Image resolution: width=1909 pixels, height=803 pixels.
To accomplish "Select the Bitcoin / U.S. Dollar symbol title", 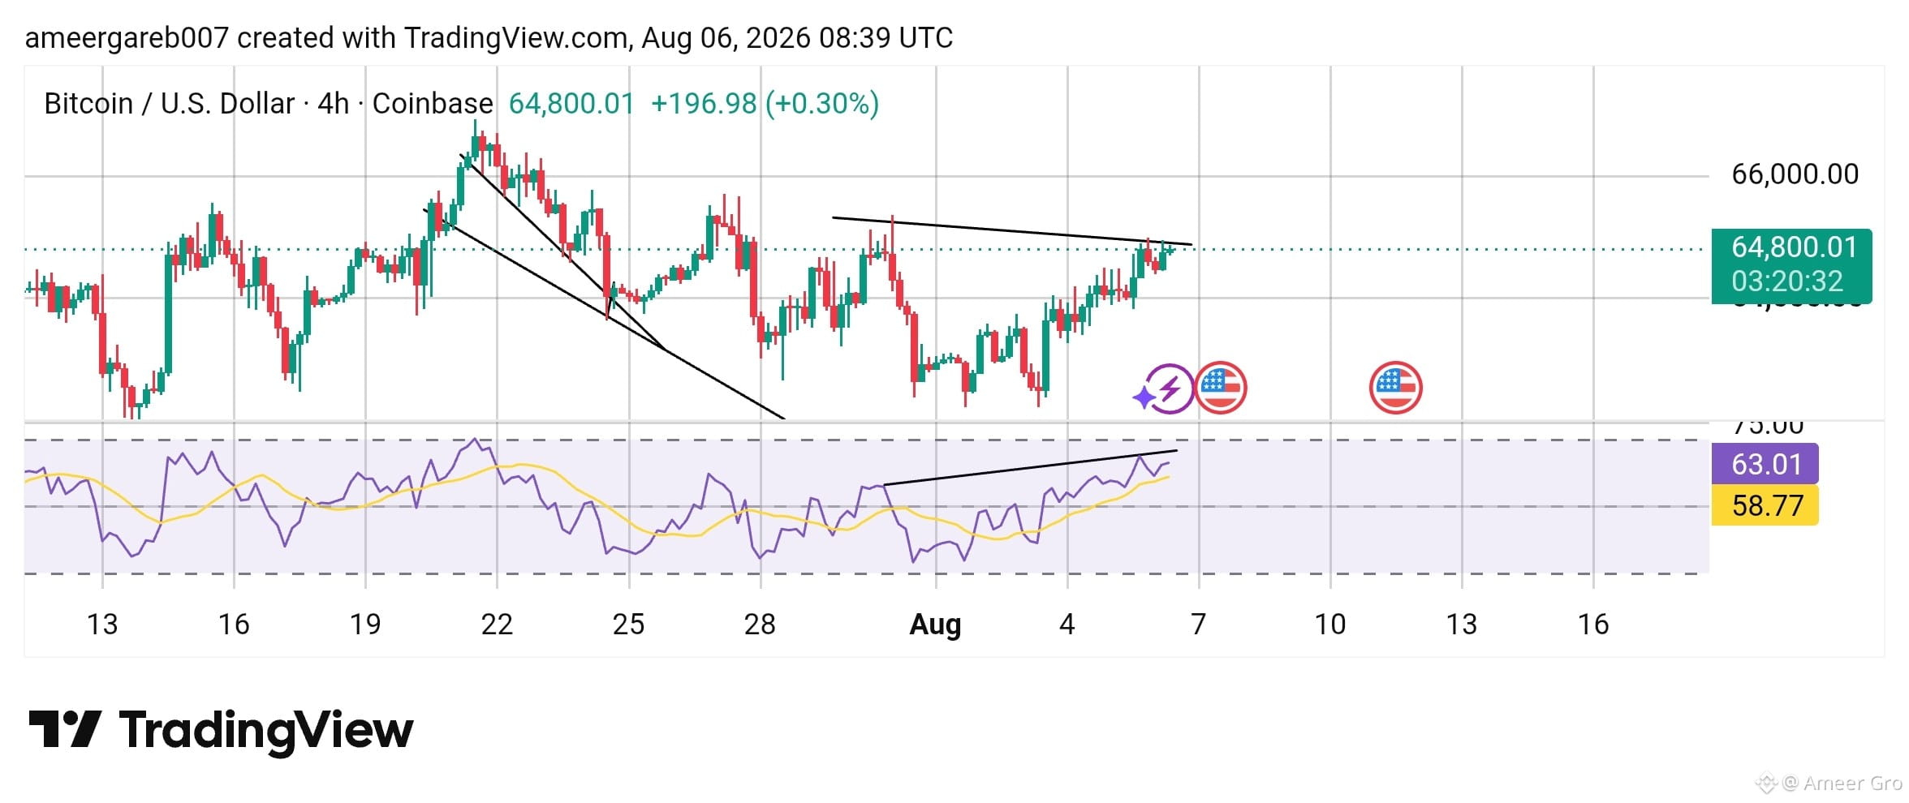I will [170, 104].
